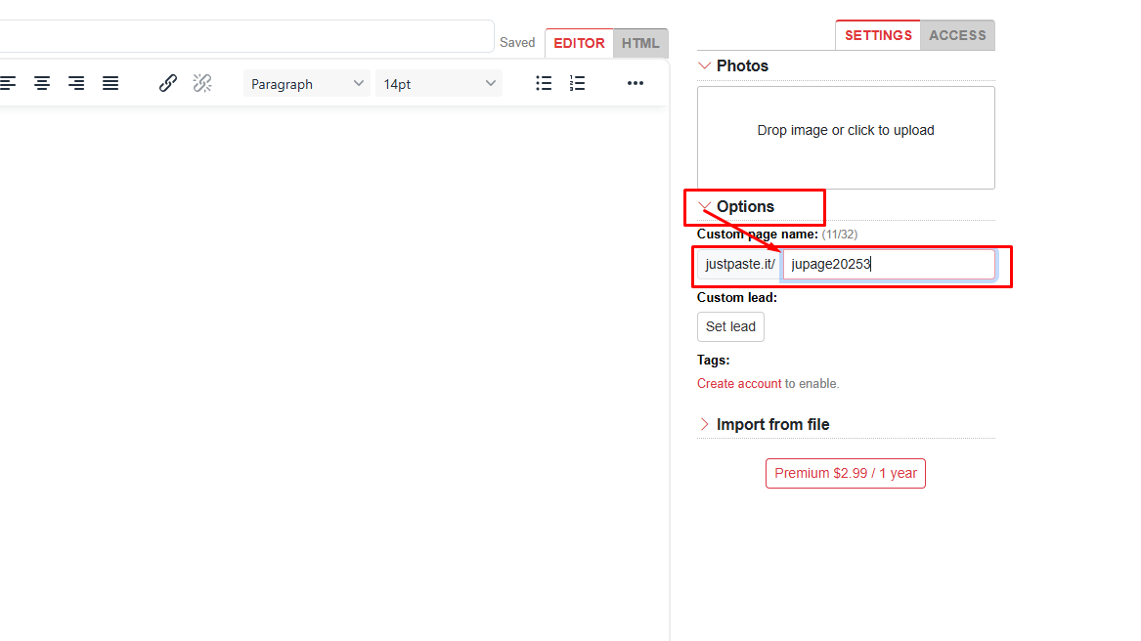Click the Set lead button
This screenshot has width=1141, height=641.
tap(730, 326)
